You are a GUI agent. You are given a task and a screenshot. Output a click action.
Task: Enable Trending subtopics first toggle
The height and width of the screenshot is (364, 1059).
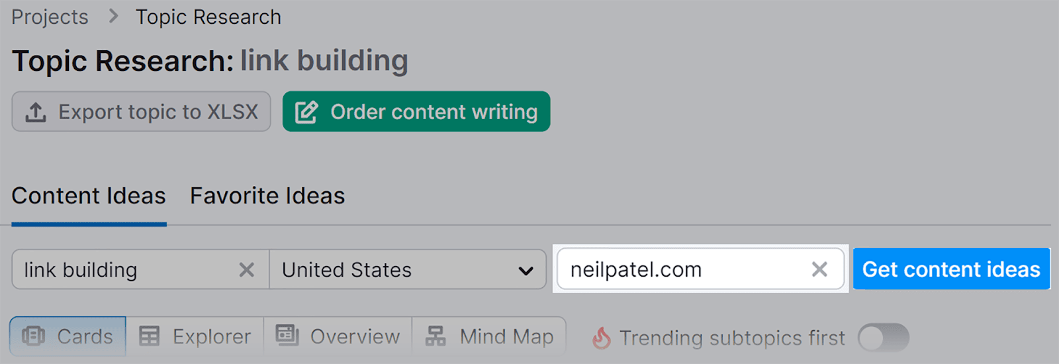tap(883, 338)
